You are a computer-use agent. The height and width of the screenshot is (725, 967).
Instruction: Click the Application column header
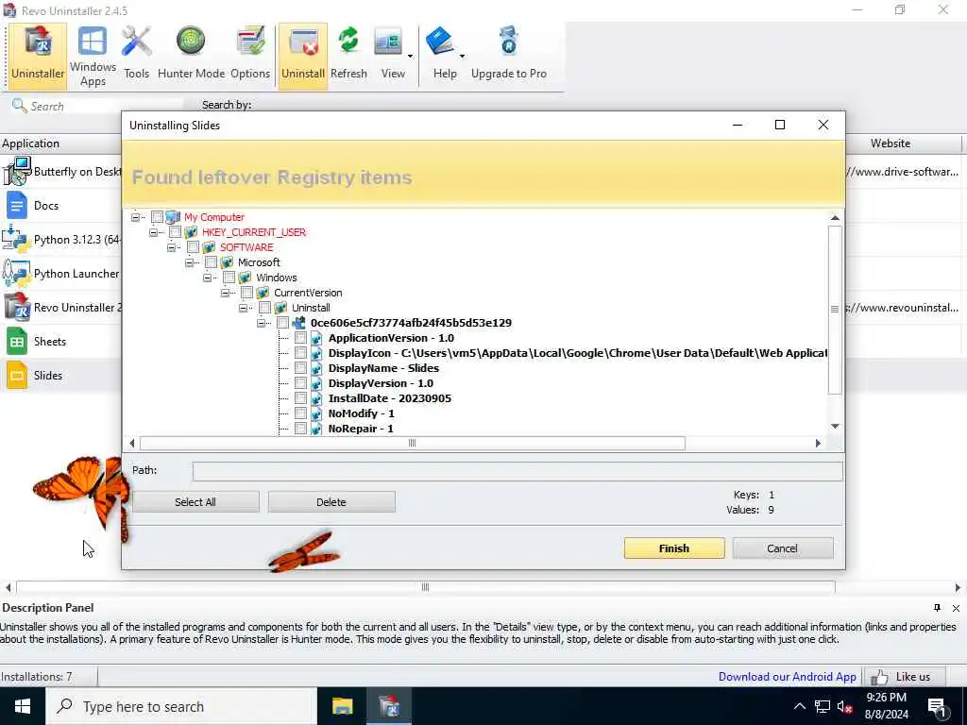coord(60,143)
